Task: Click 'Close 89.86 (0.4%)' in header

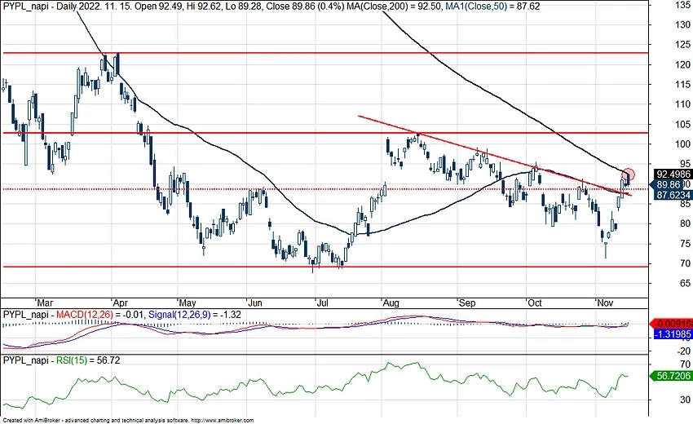Action: coord(305,7)
